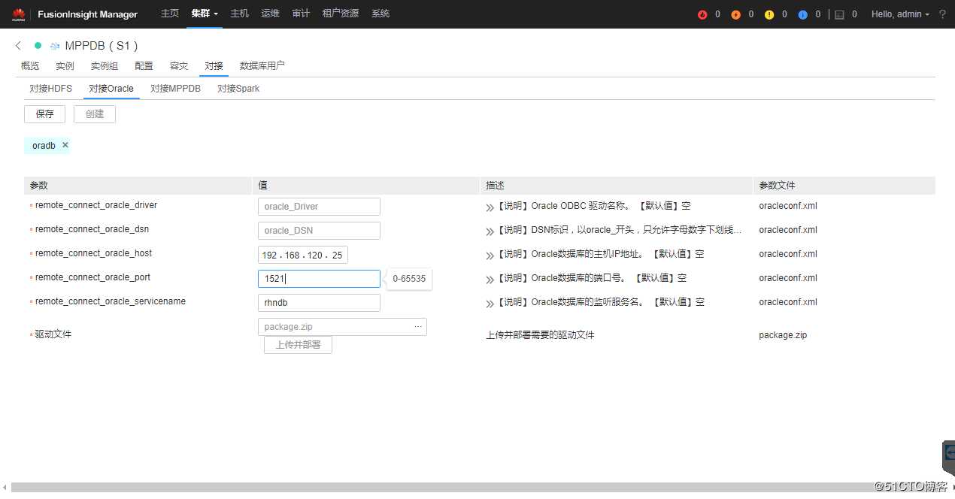
Task: Expand the remote_connect_oracle_driver description
Action: [x=490, y=207]
